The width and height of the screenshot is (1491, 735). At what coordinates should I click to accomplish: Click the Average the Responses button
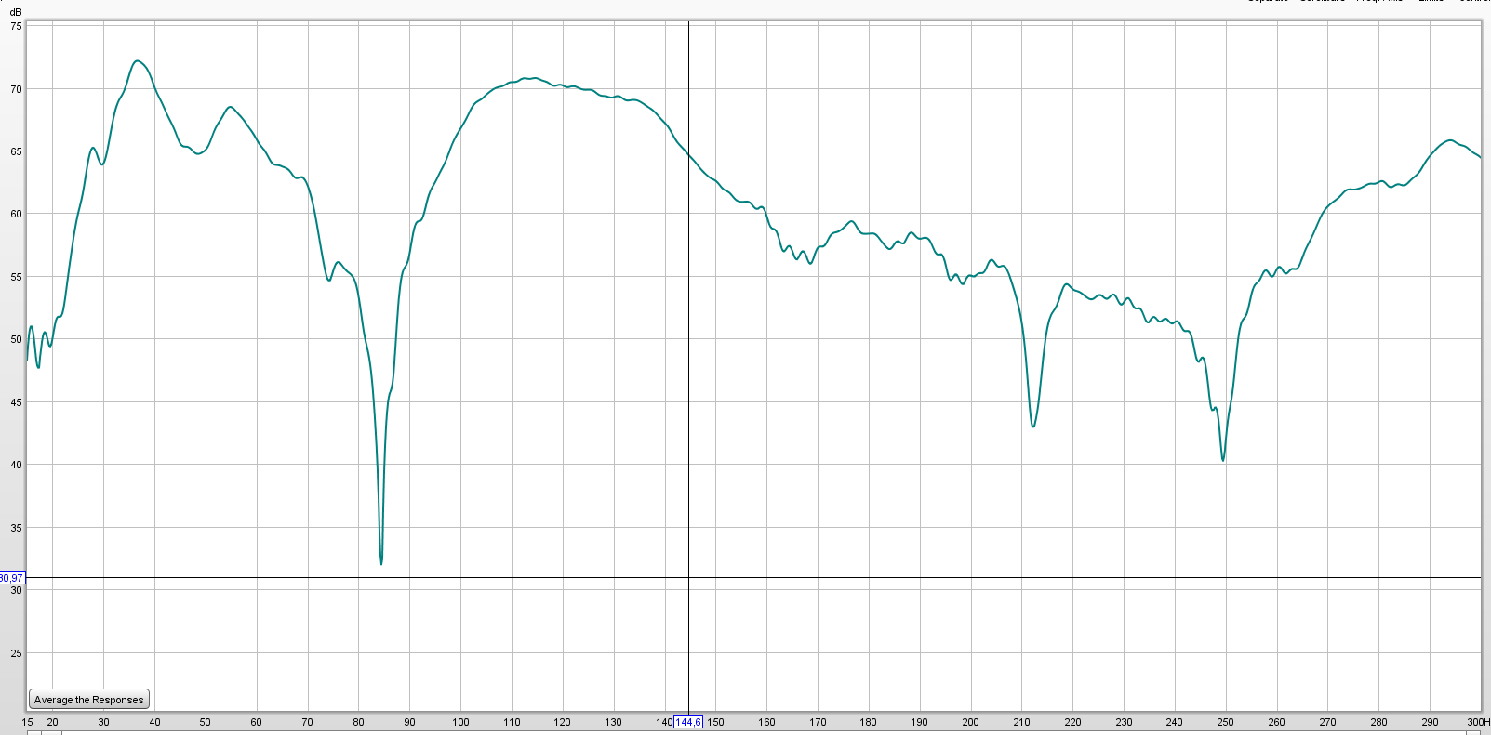point(89,700)
